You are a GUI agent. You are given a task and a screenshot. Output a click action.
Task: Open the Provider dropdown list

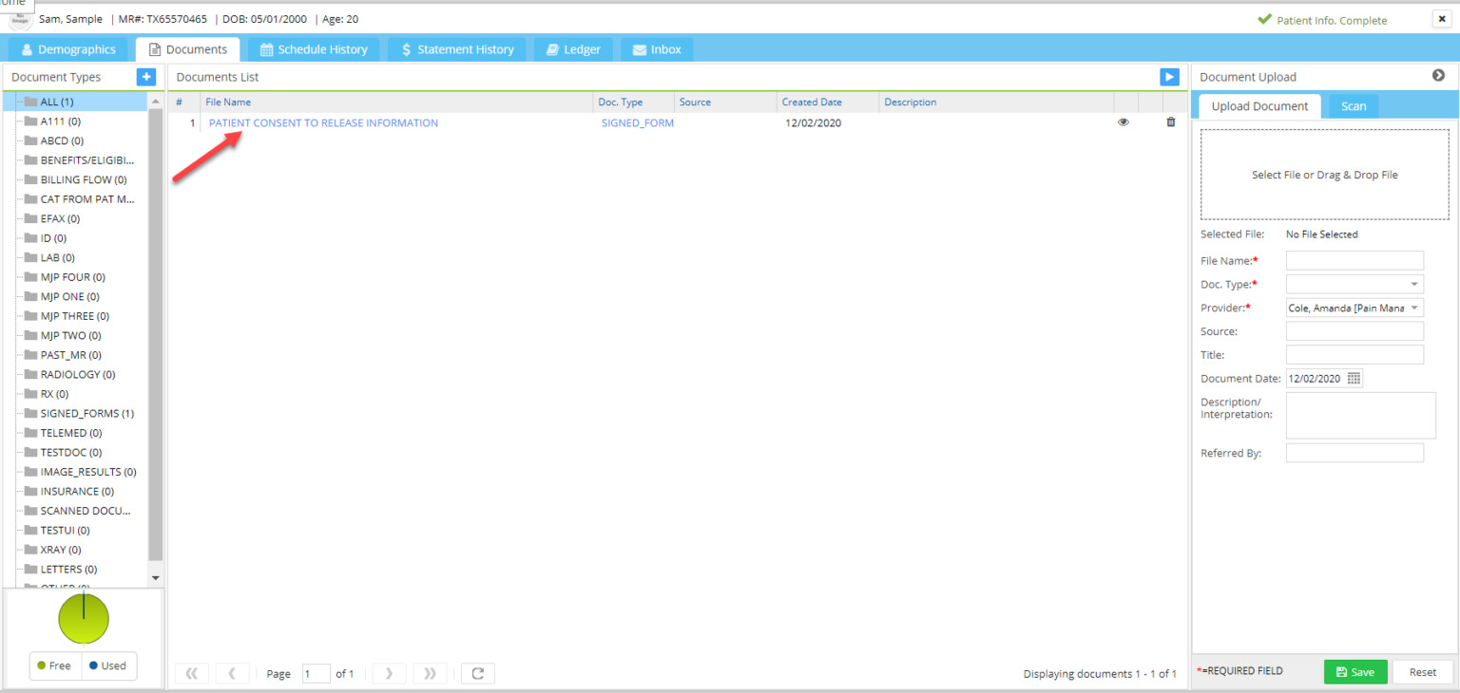pyautogui.click(x=1414, y=308)
